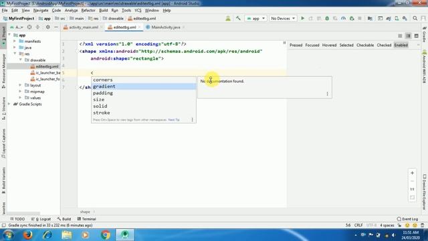Viewport: 428px width, 241px height.
Task: Open the Refactor menu
Action: pos(88,11)
